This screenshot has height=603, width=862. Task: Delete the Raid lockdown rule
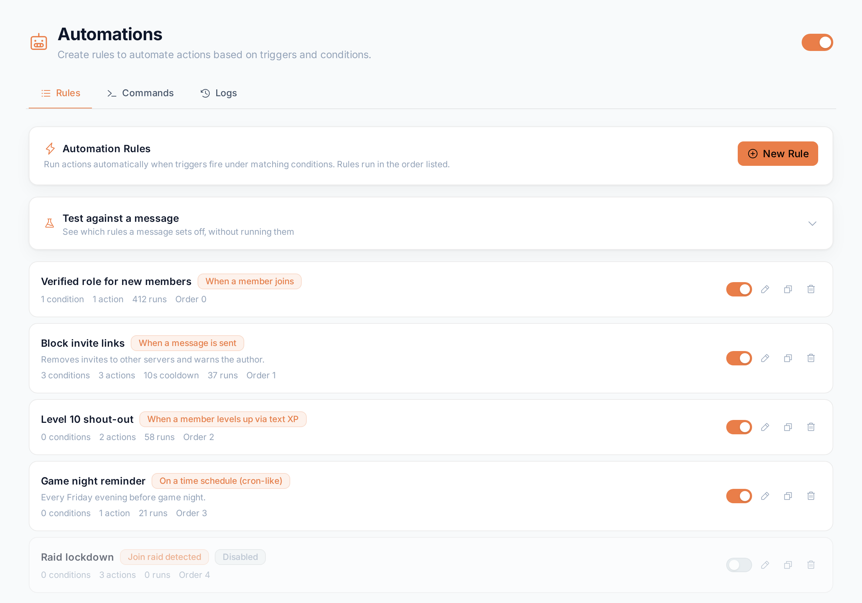[811, 565]
